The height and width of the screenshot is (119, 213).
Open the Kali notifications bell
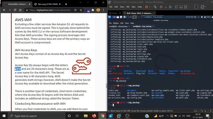tap(202, 17)
